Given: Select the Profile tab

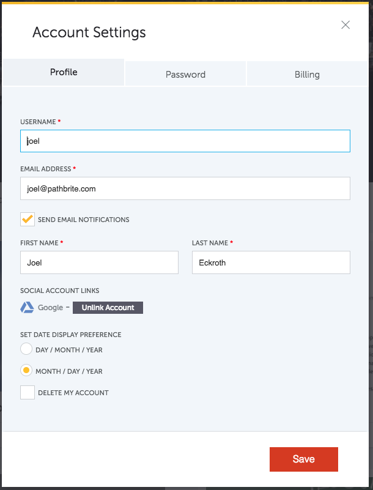Looking at the screenshot, I should point(64,72).
